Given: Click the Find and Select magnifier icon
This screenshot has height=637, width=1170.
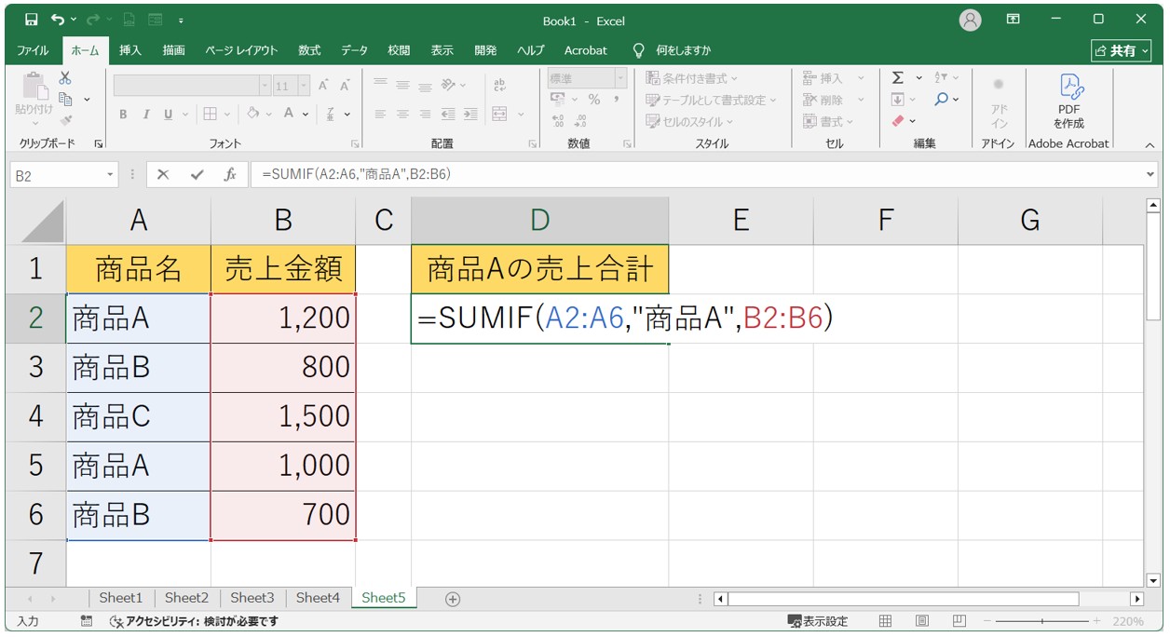Looking at the screenshot, I should 942,100.
